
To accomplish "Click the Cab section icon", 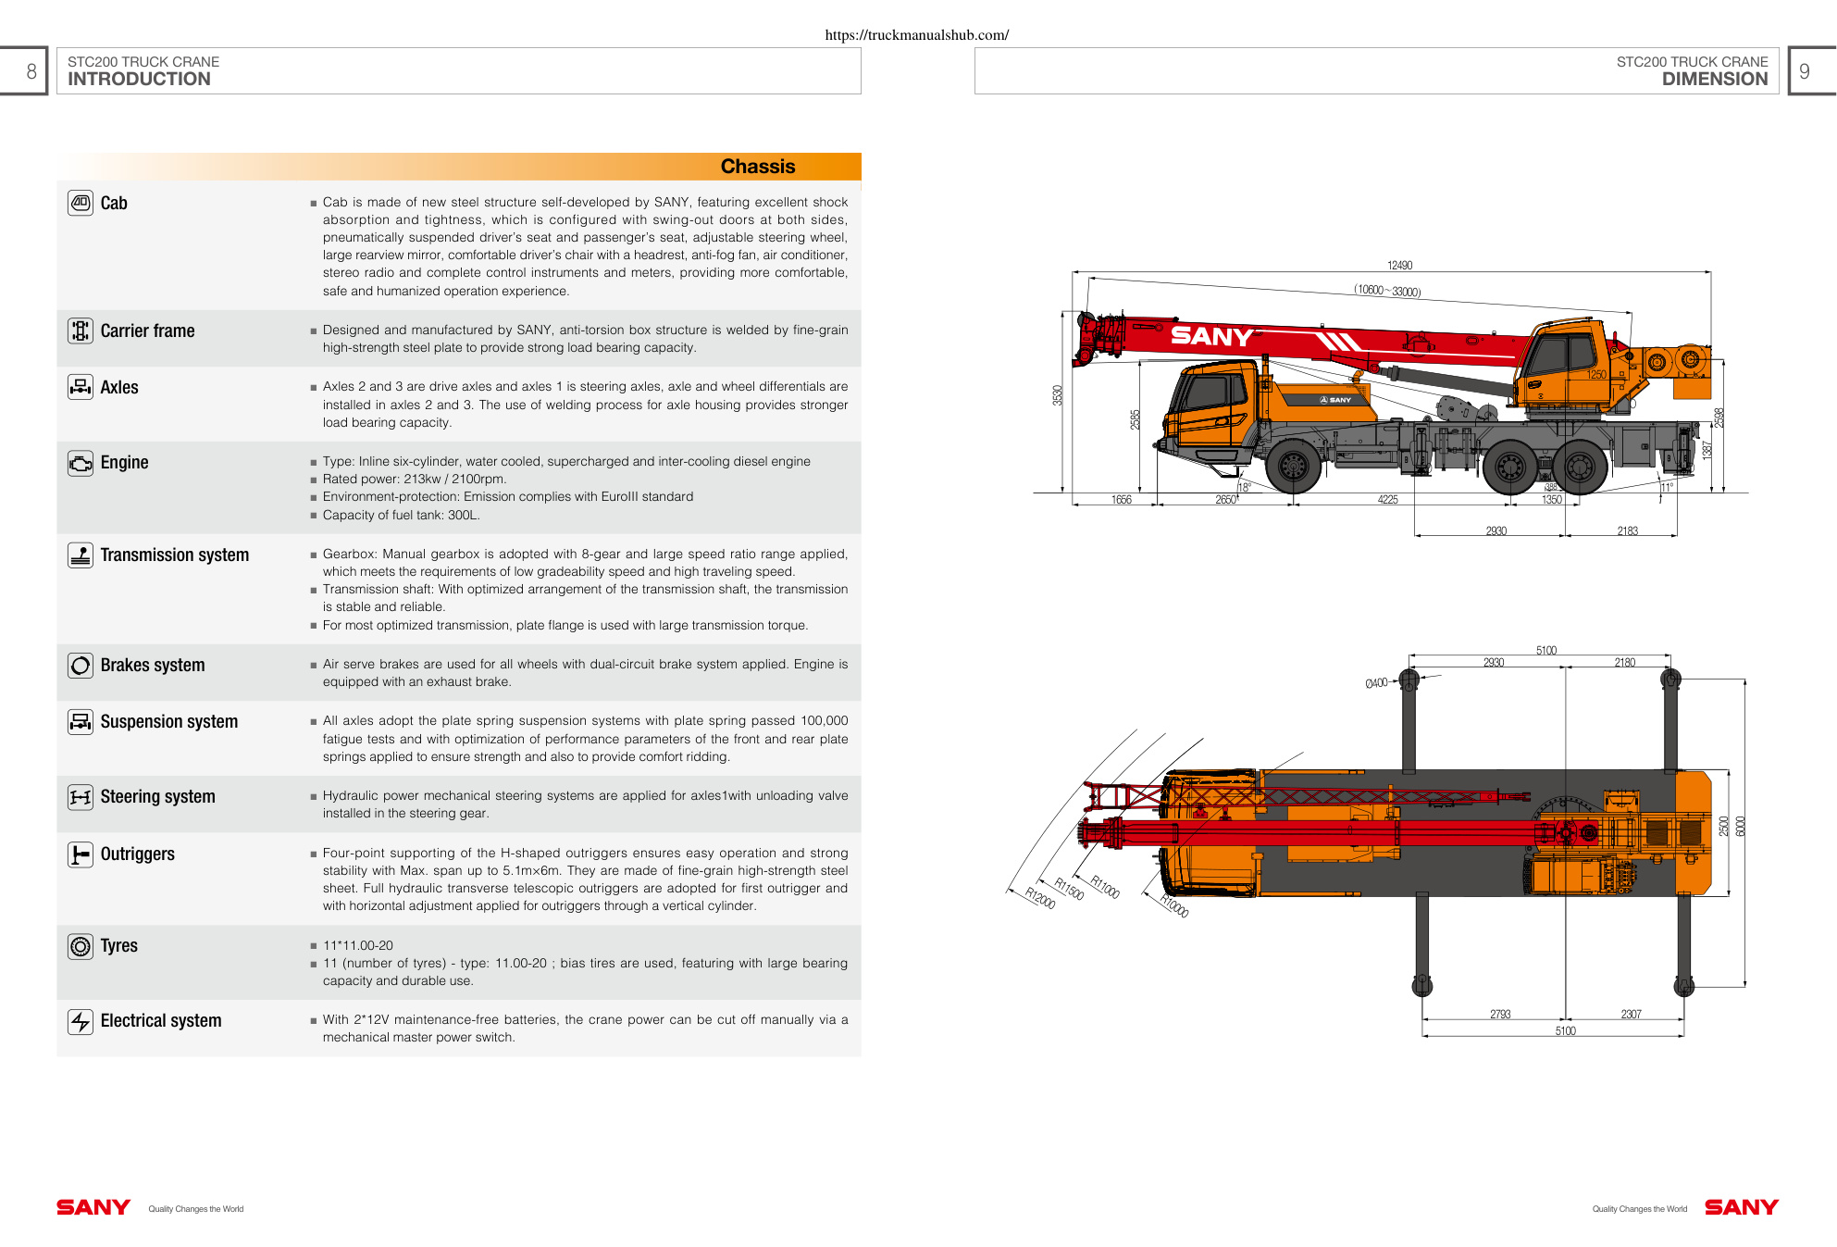I will pyautogui.click(x=81, y=203).
